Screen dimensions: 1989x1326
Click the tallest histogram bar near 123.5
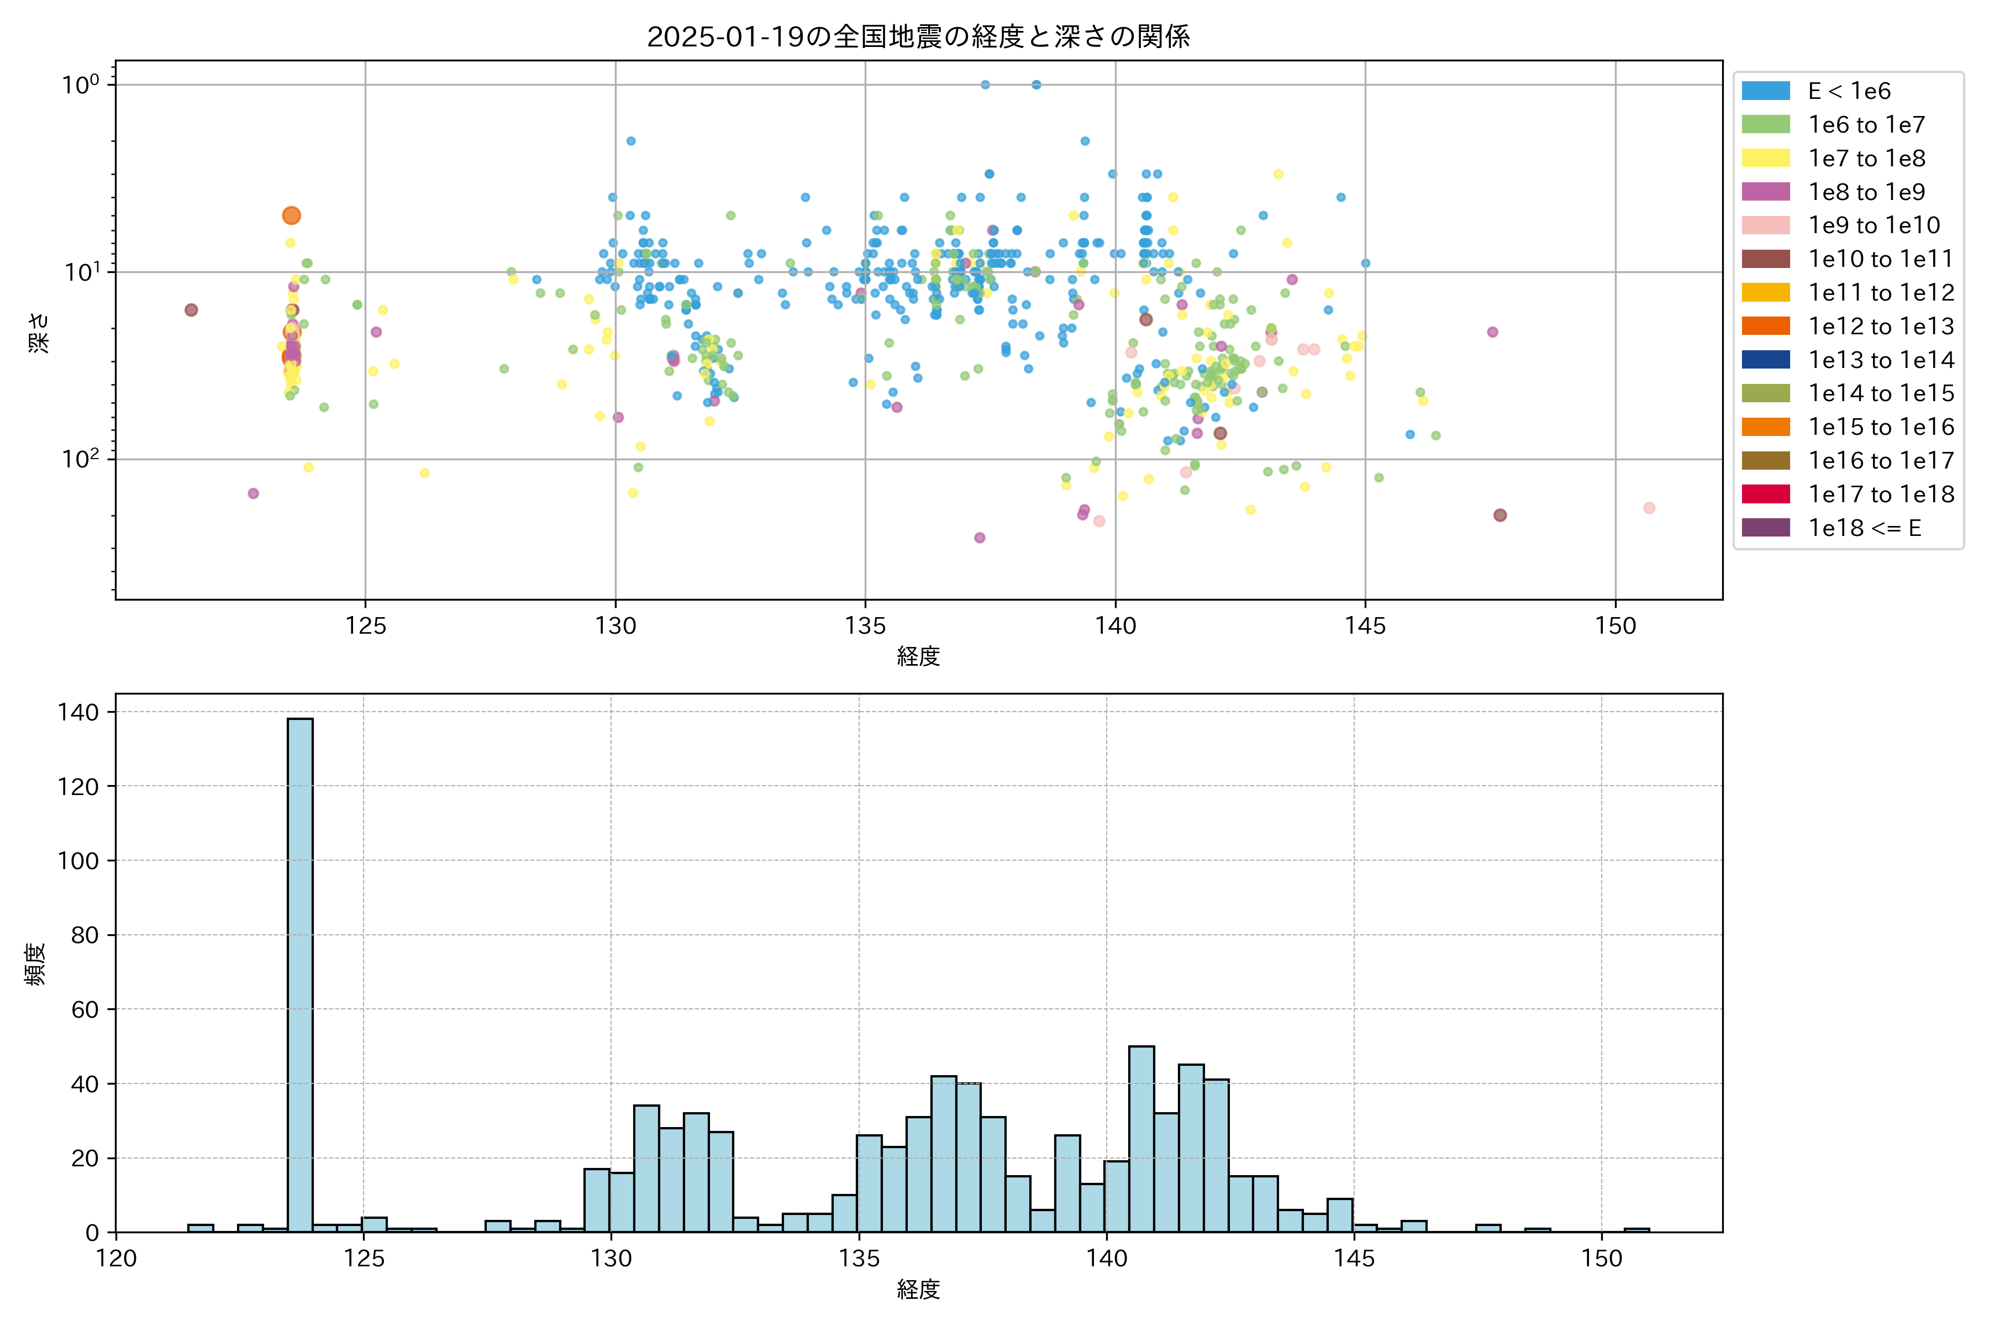pyautogui.click(x=300, y=972)
